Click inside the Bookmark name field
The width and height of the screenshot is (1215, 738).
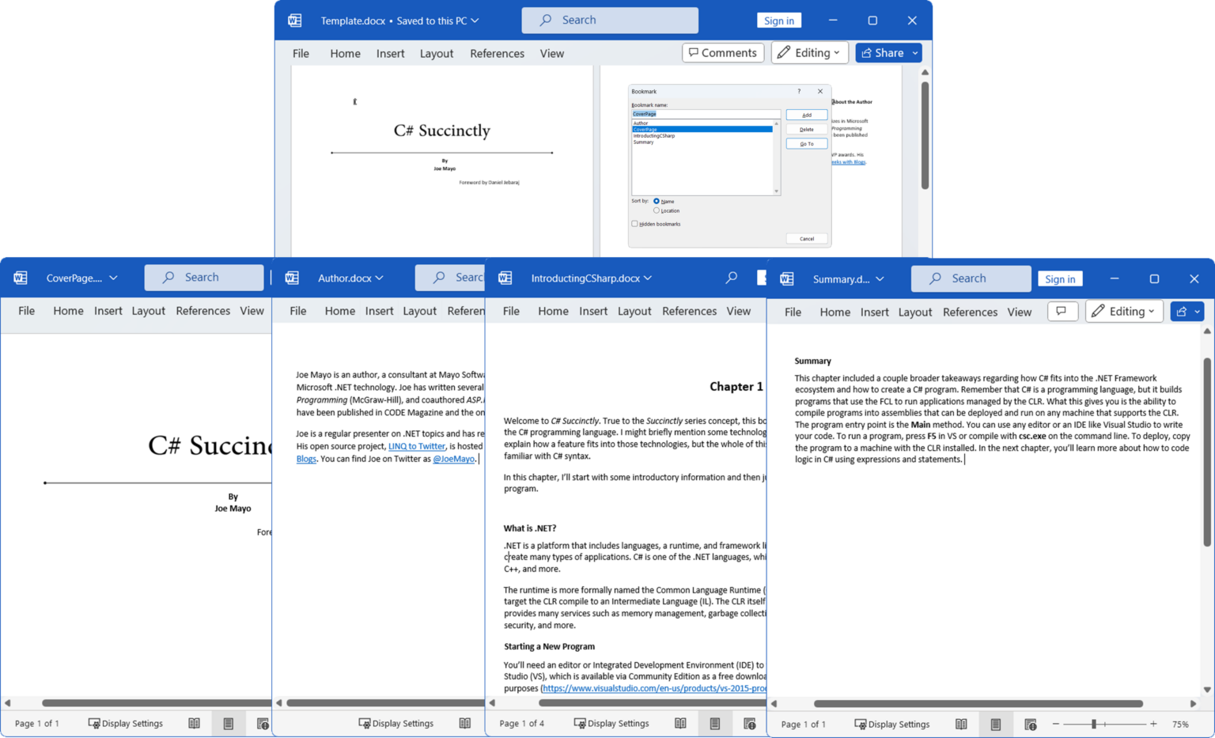tap(704, 113)
